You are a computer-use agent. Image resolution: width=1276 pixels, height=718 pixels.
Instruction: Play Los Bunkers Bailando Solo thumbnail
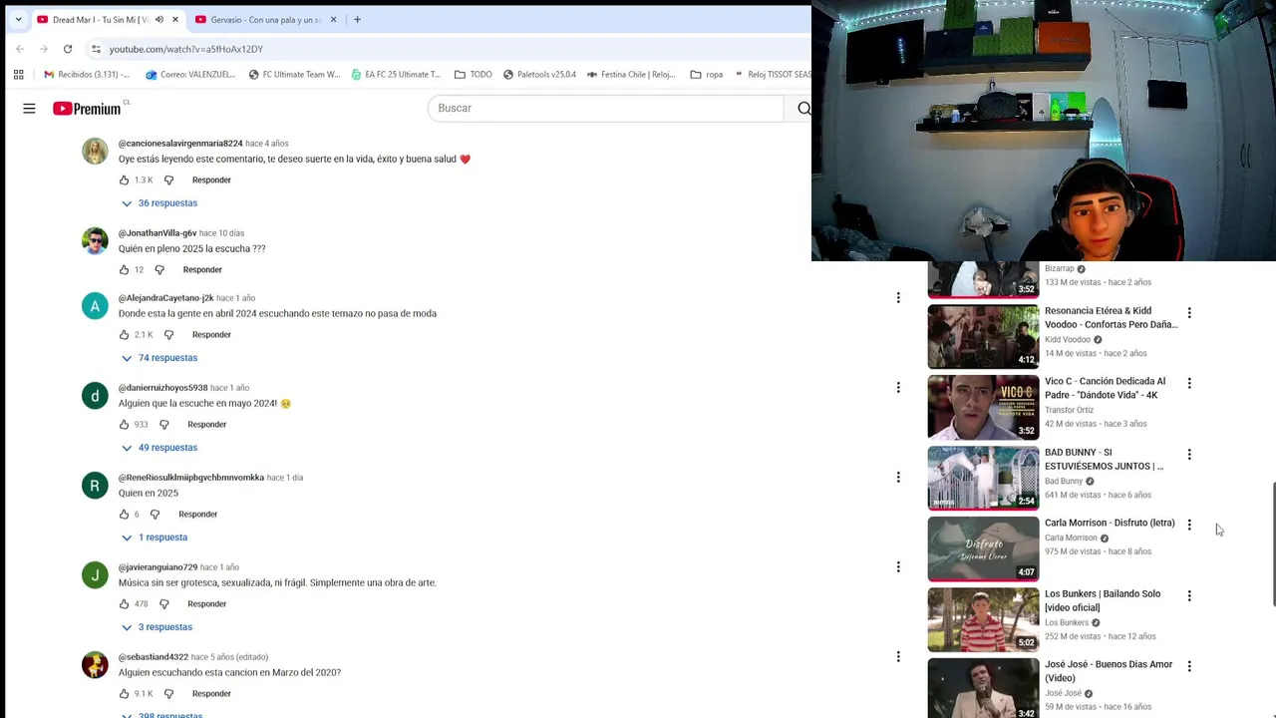point(983,619)
